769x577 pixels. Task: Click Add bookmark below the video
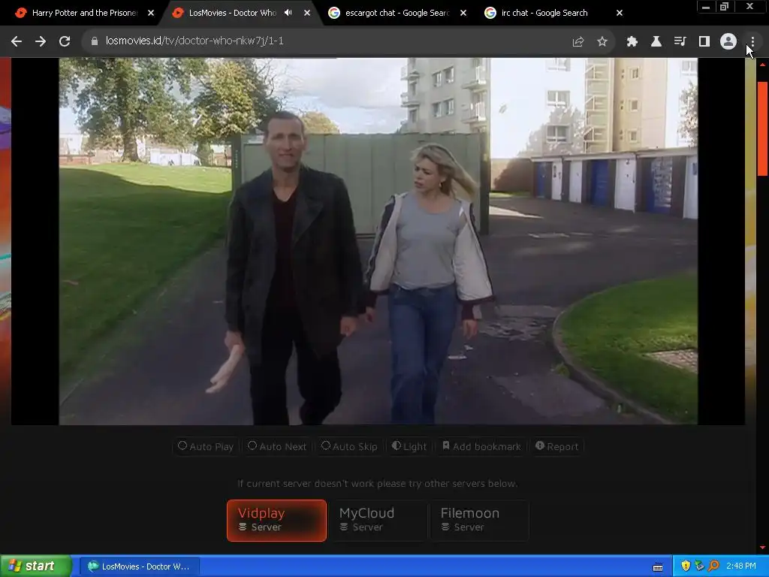[481, 446]
